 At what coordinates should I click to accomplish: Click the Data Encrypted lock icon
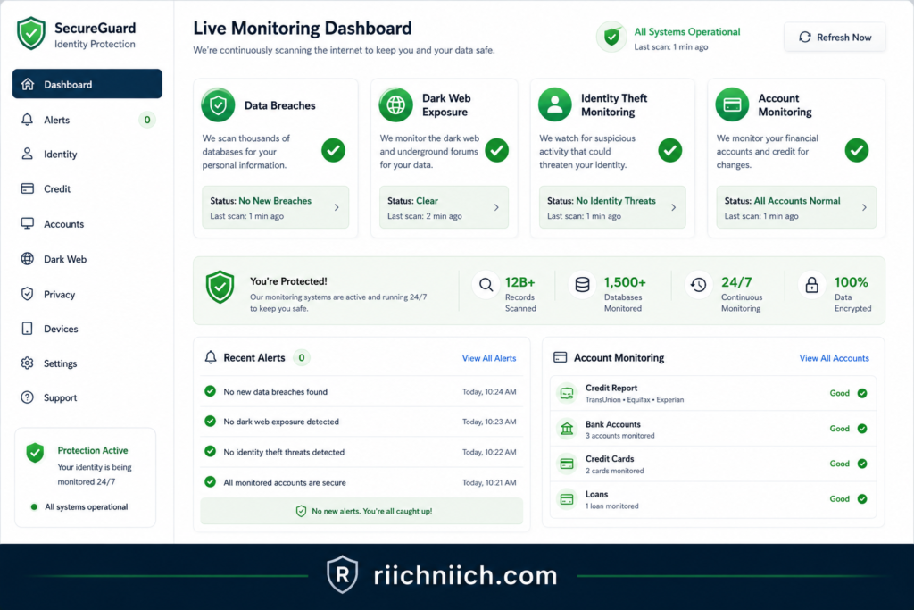click(812, 285)
